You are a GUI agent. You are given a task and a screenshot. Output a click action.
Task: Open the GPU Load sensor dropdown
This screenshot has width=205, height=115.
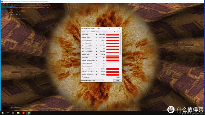(97, 57)
